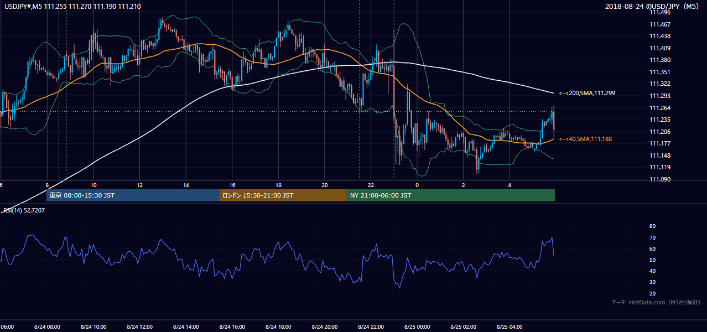Click RSI scale value 70
Viewport: 707px width, 332px height.
pyautogui.click(x=652, y=237)
